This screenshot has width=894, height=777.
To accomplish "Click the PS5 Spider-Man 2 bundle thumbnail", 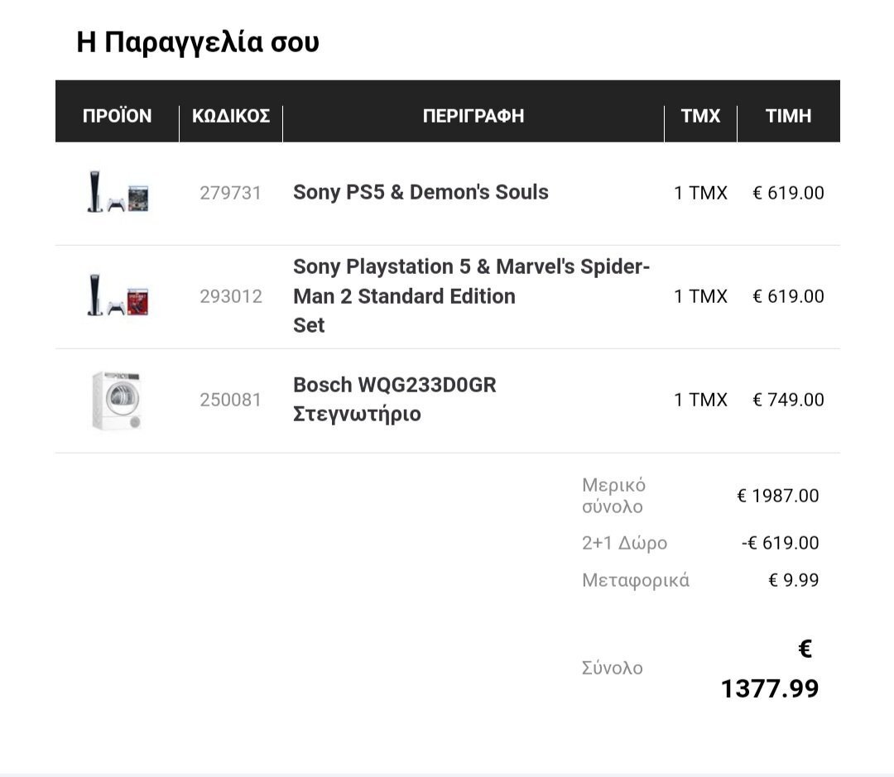I will (x=118, y=296).
